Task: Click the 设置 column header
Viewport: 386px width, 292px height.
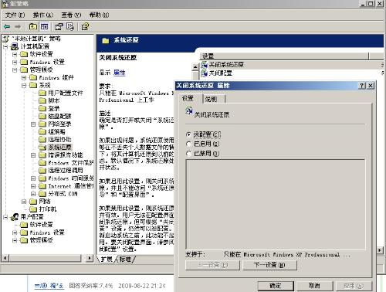Action: pyautogui.click(x=284, y=56)
